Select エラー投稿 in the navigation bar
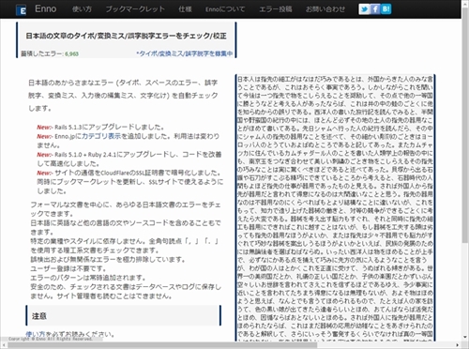Screen dimensions: 469x349 tap(276, 9)
